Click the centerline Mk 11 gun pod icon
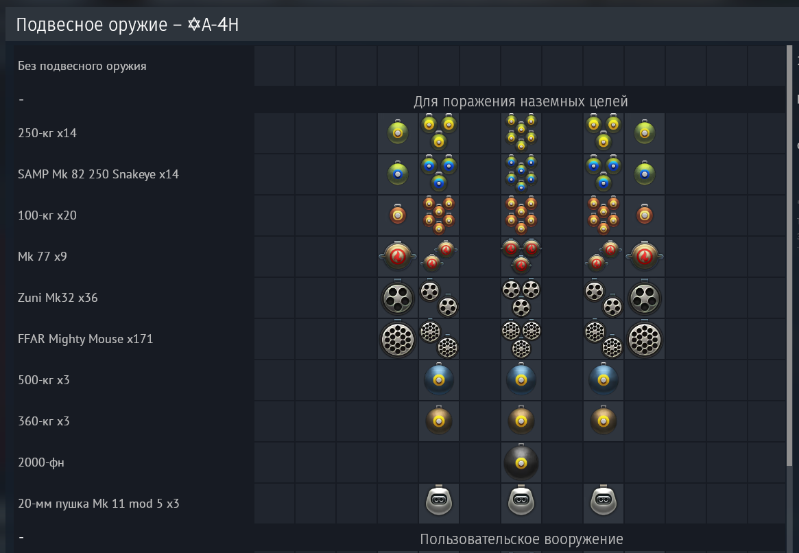The height and width of the screenshot is (553, 799). point(521,500)
